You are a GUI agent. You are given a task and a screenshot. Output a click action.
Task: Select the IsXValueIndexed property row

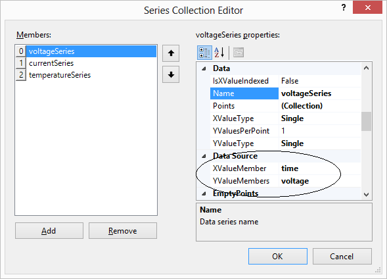(285, 81)
